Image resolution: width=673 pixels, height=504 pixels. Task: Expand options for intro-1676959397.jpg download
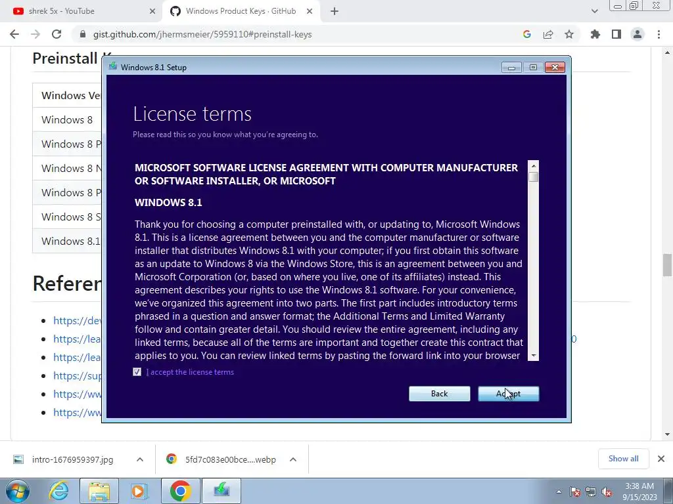(x=139, y=459)
